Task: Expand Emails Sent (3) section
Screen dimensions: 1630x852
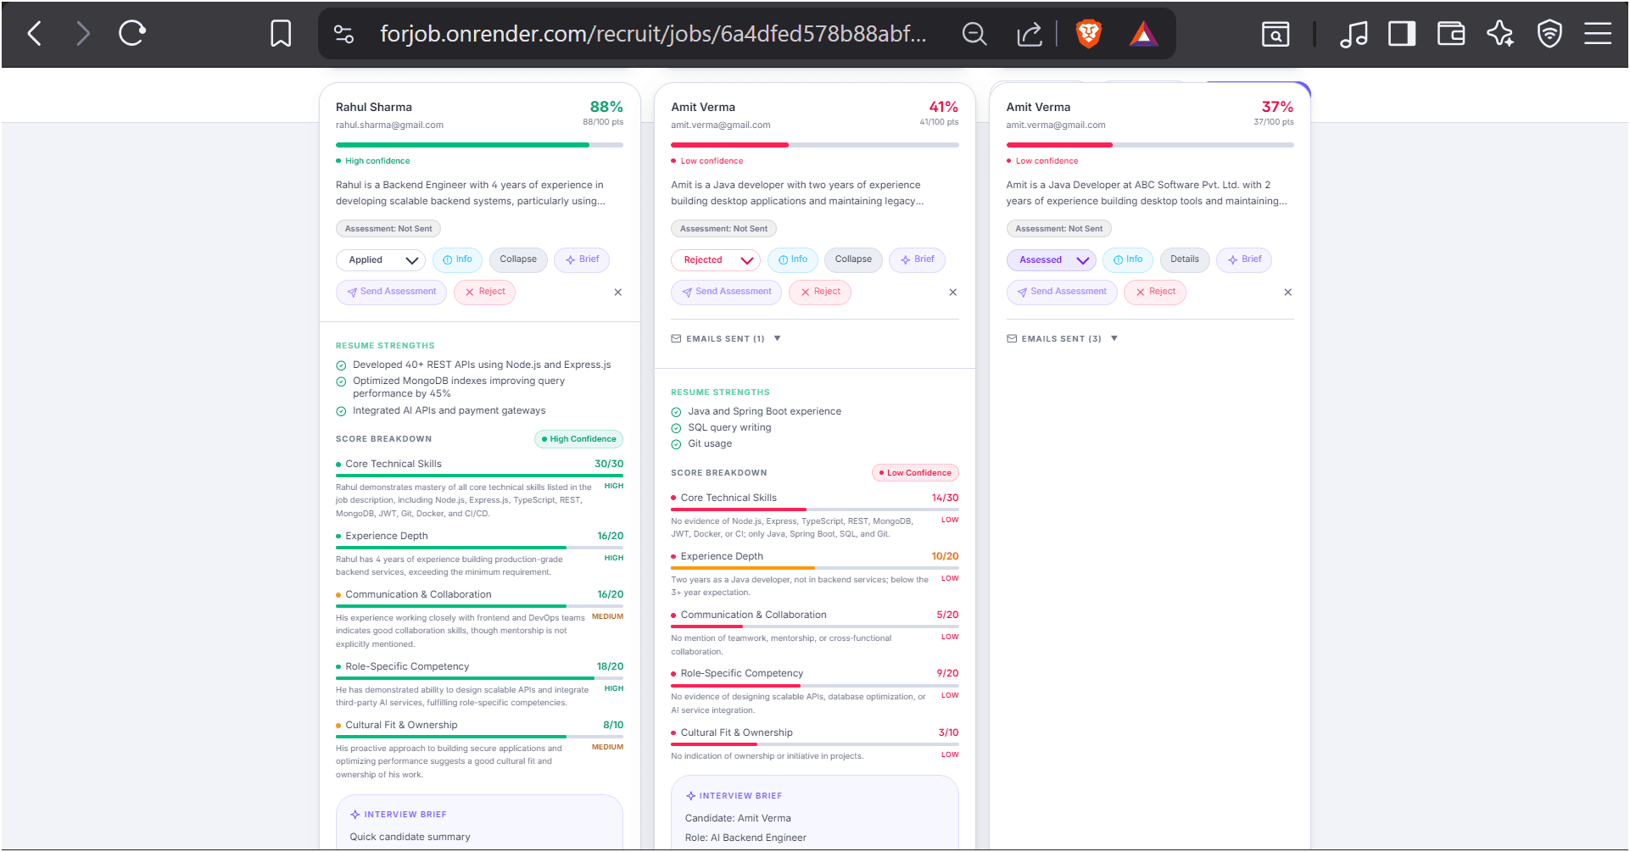Action: click(1062, 338)
